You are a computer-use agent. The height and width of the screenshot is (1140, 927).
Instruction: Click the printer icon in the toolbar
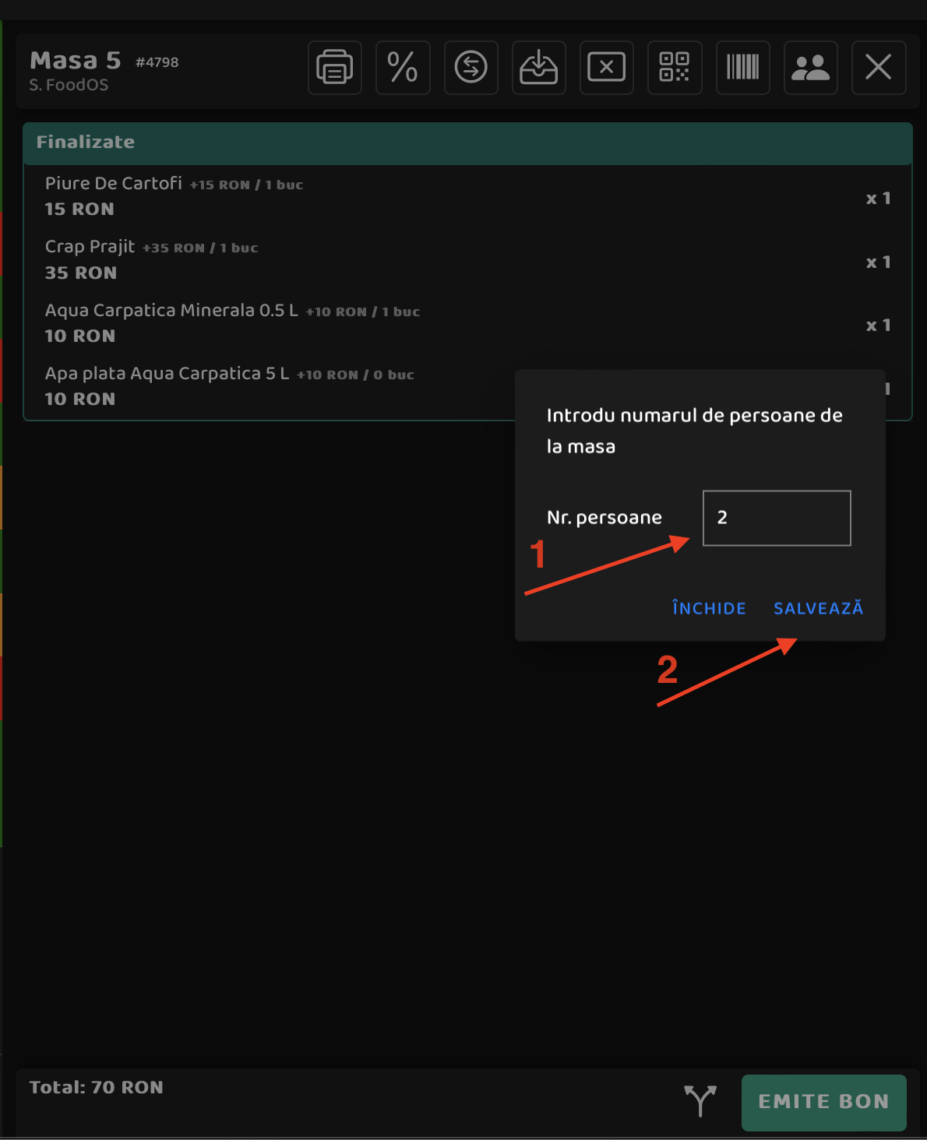click(335, 68)
